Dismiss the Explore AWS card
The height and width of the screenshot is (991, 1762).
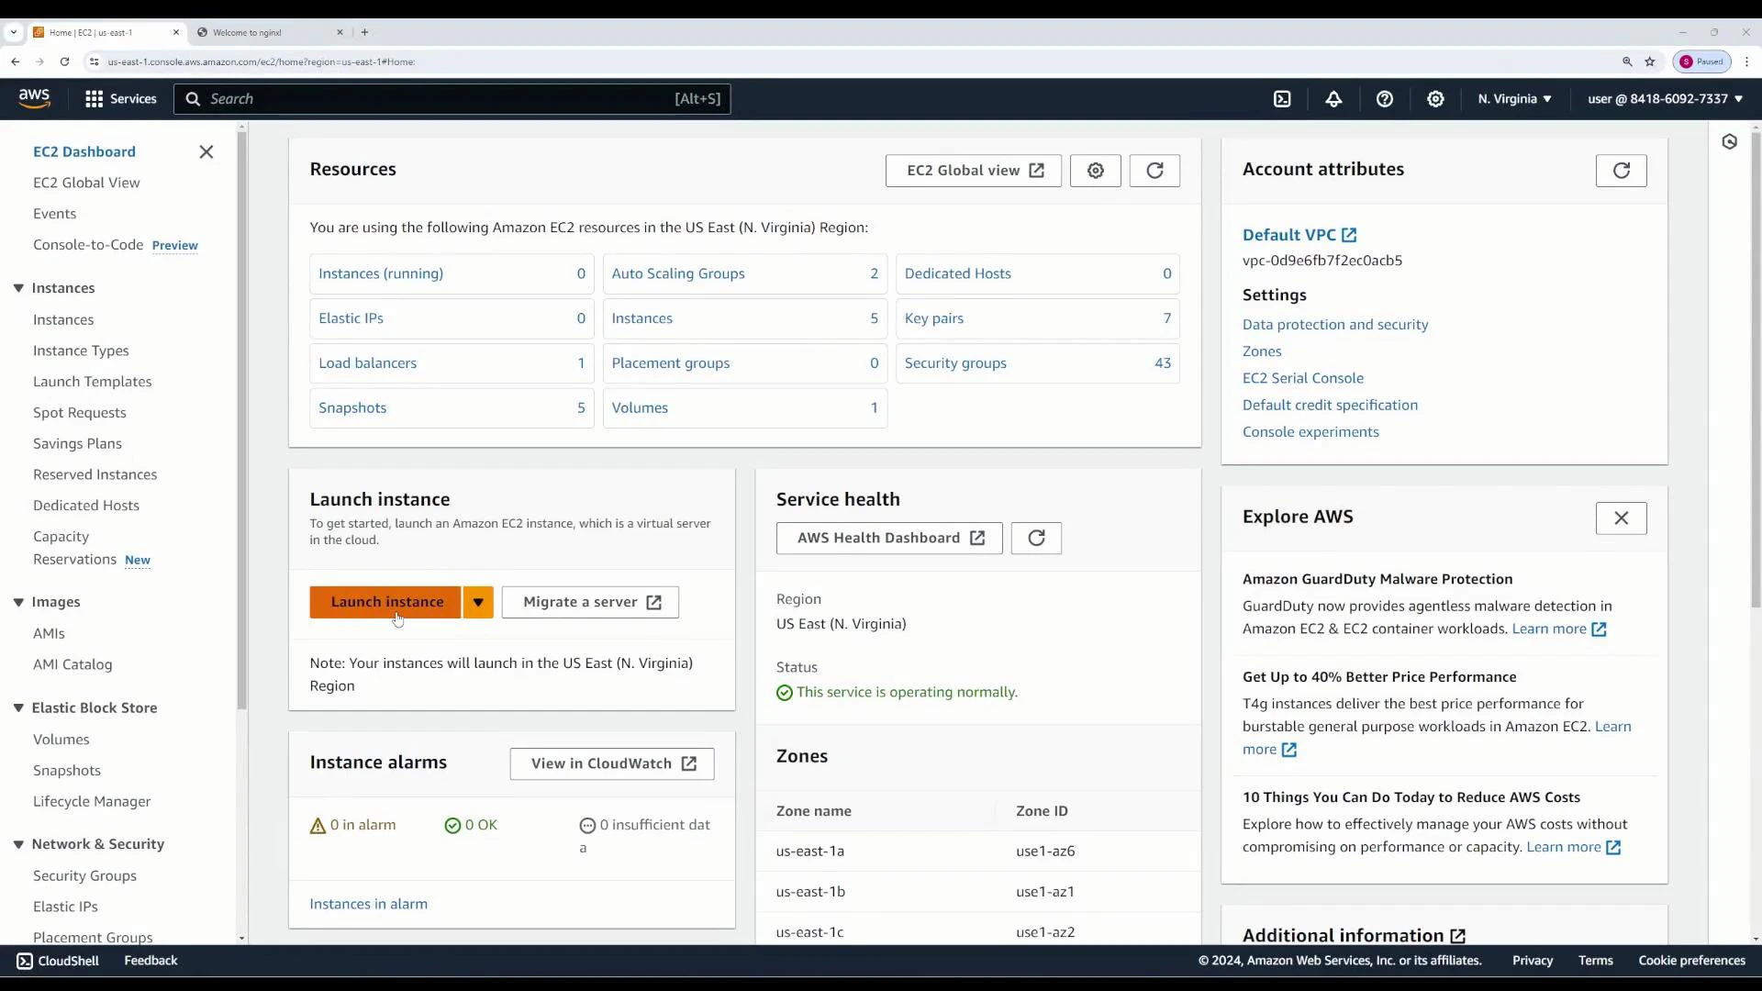tap(1621, 518)
